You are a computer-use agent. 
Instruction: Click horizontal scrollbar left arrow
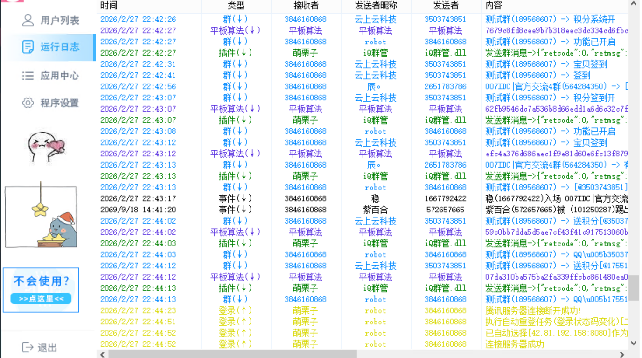103,354
